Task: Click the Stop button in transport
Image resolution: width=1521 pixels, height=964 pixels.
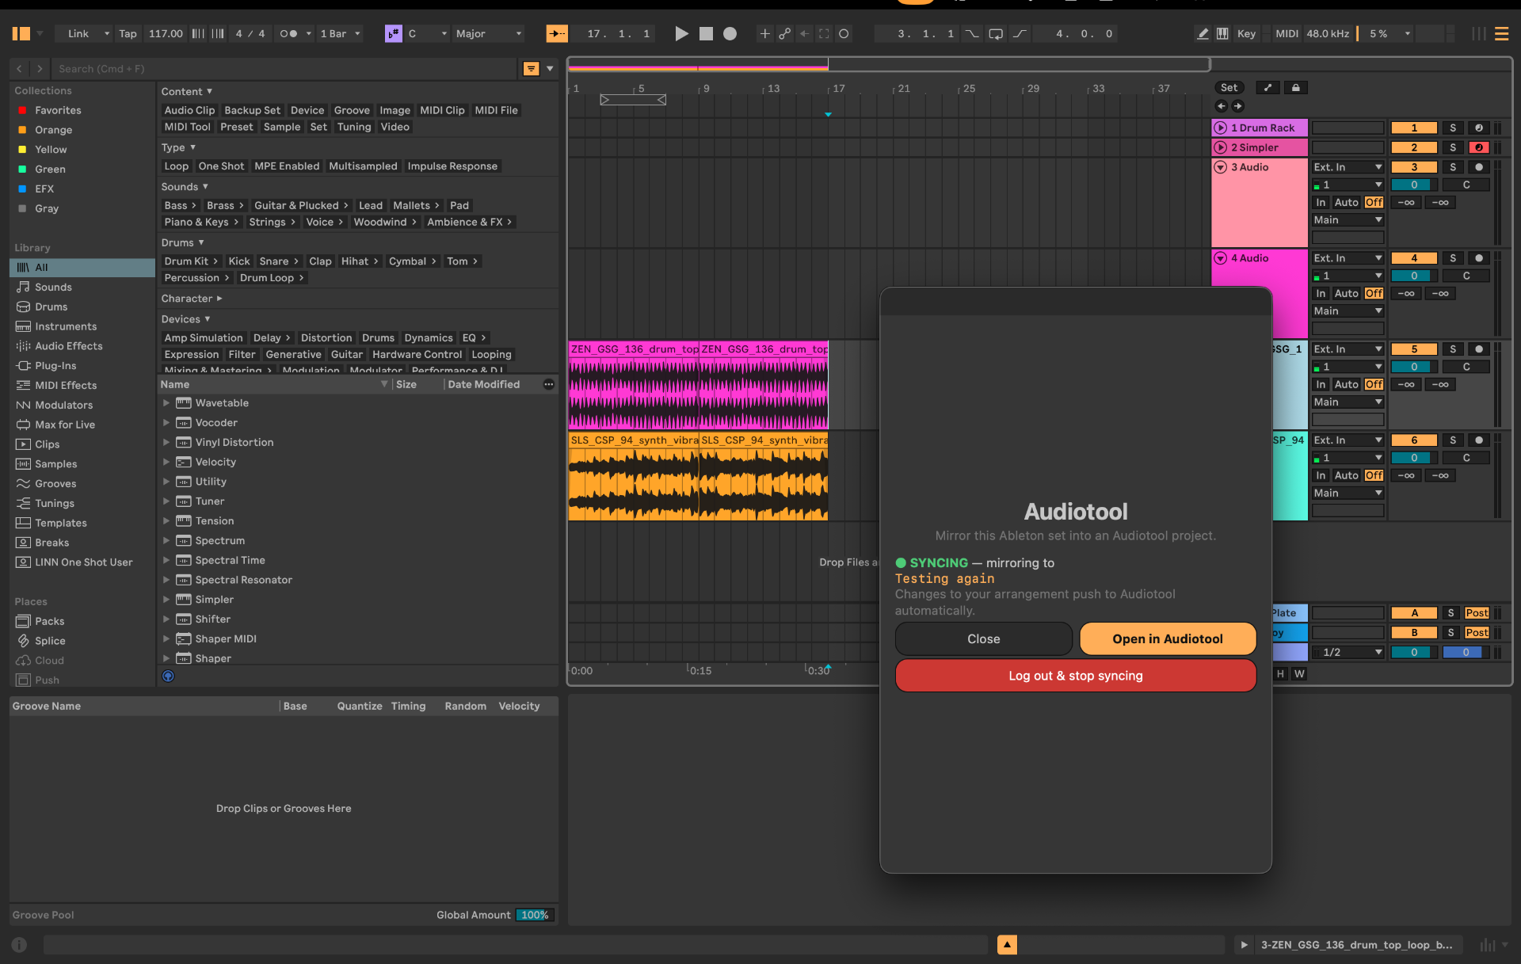Action: (x=706, y=33)
